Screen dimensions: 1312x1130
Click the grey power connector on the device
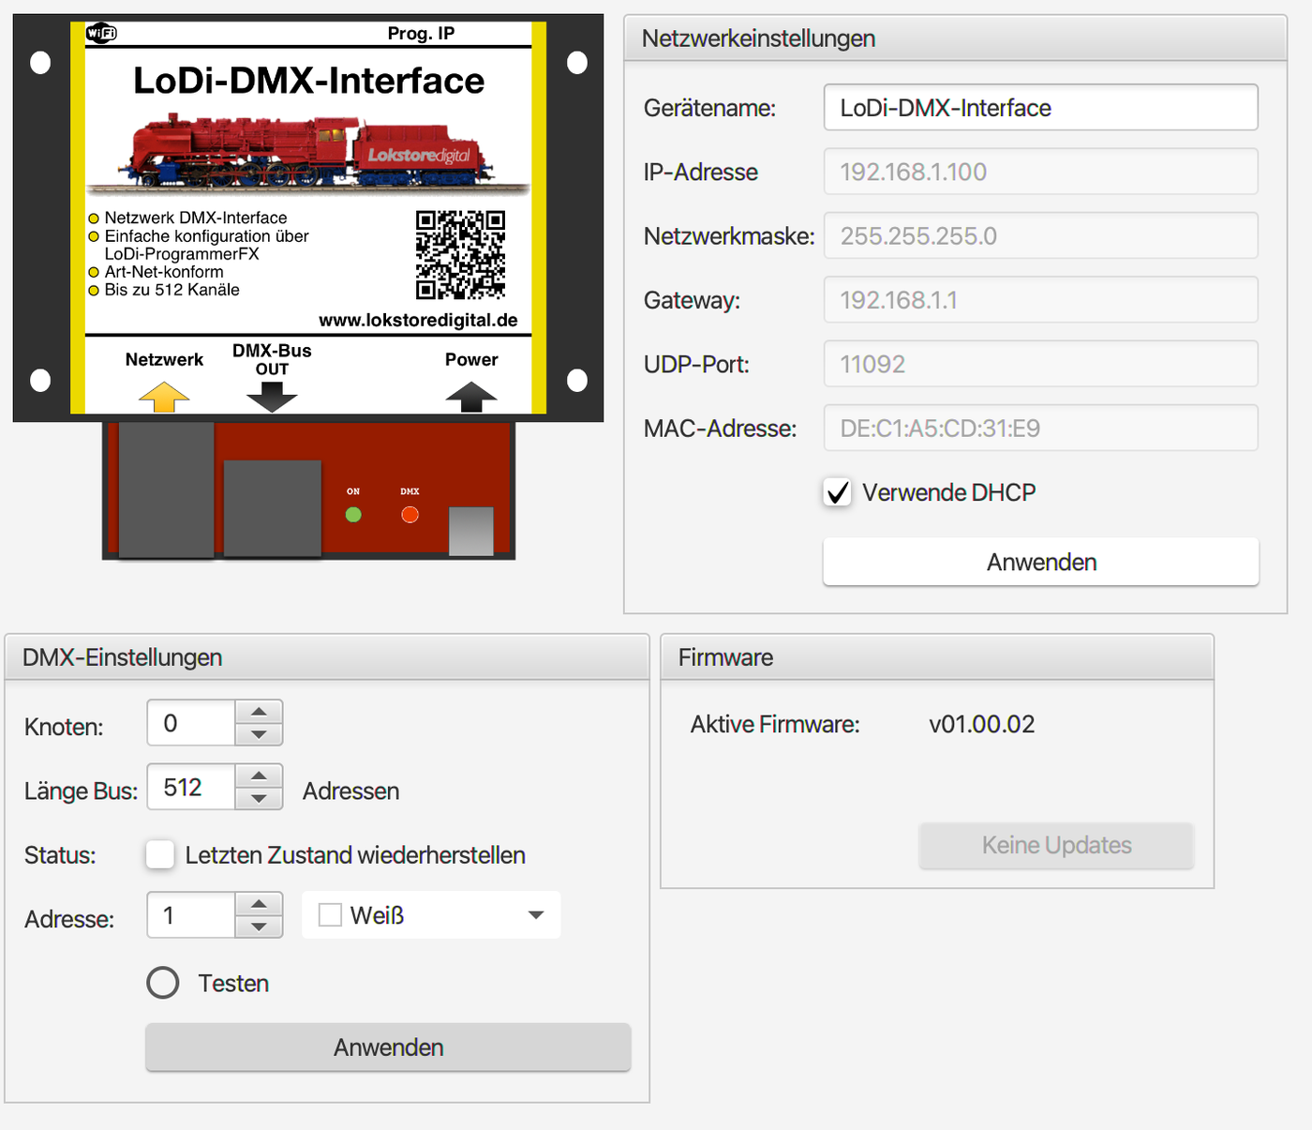(x=471, y=532)
